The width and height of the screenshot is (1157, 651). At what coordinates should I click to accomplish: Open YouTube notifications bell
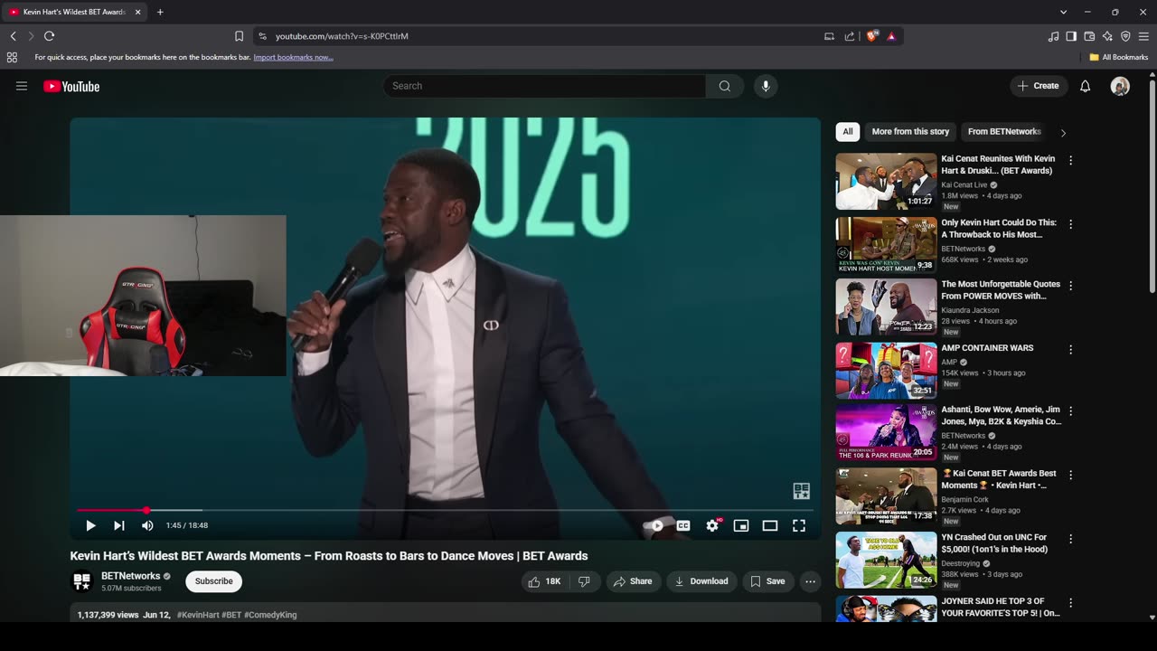click(1086, 86)
